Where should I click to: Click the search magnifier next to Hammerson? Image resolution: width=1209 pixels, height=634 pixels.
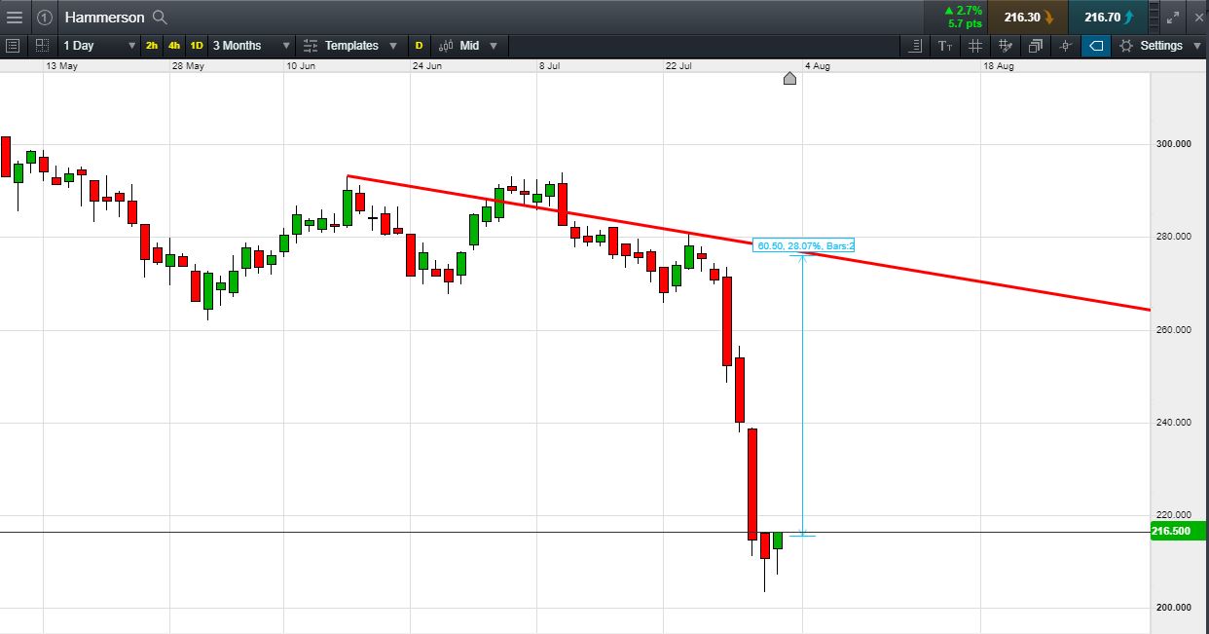click(x=161, y=18)
